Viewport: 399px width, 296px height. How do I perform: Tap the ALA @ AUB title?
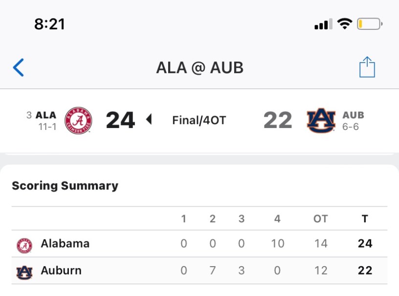199,68
